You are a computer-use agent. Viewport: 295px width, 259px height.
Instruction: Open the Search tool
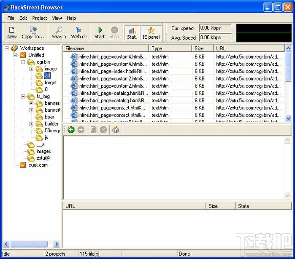tap(59, 32)
